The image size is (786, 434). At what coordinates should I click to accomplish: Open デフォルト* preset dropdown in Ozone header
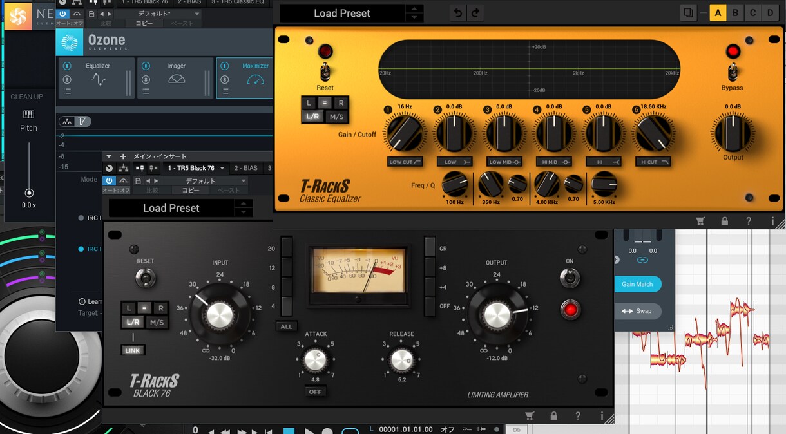point(158,14)
